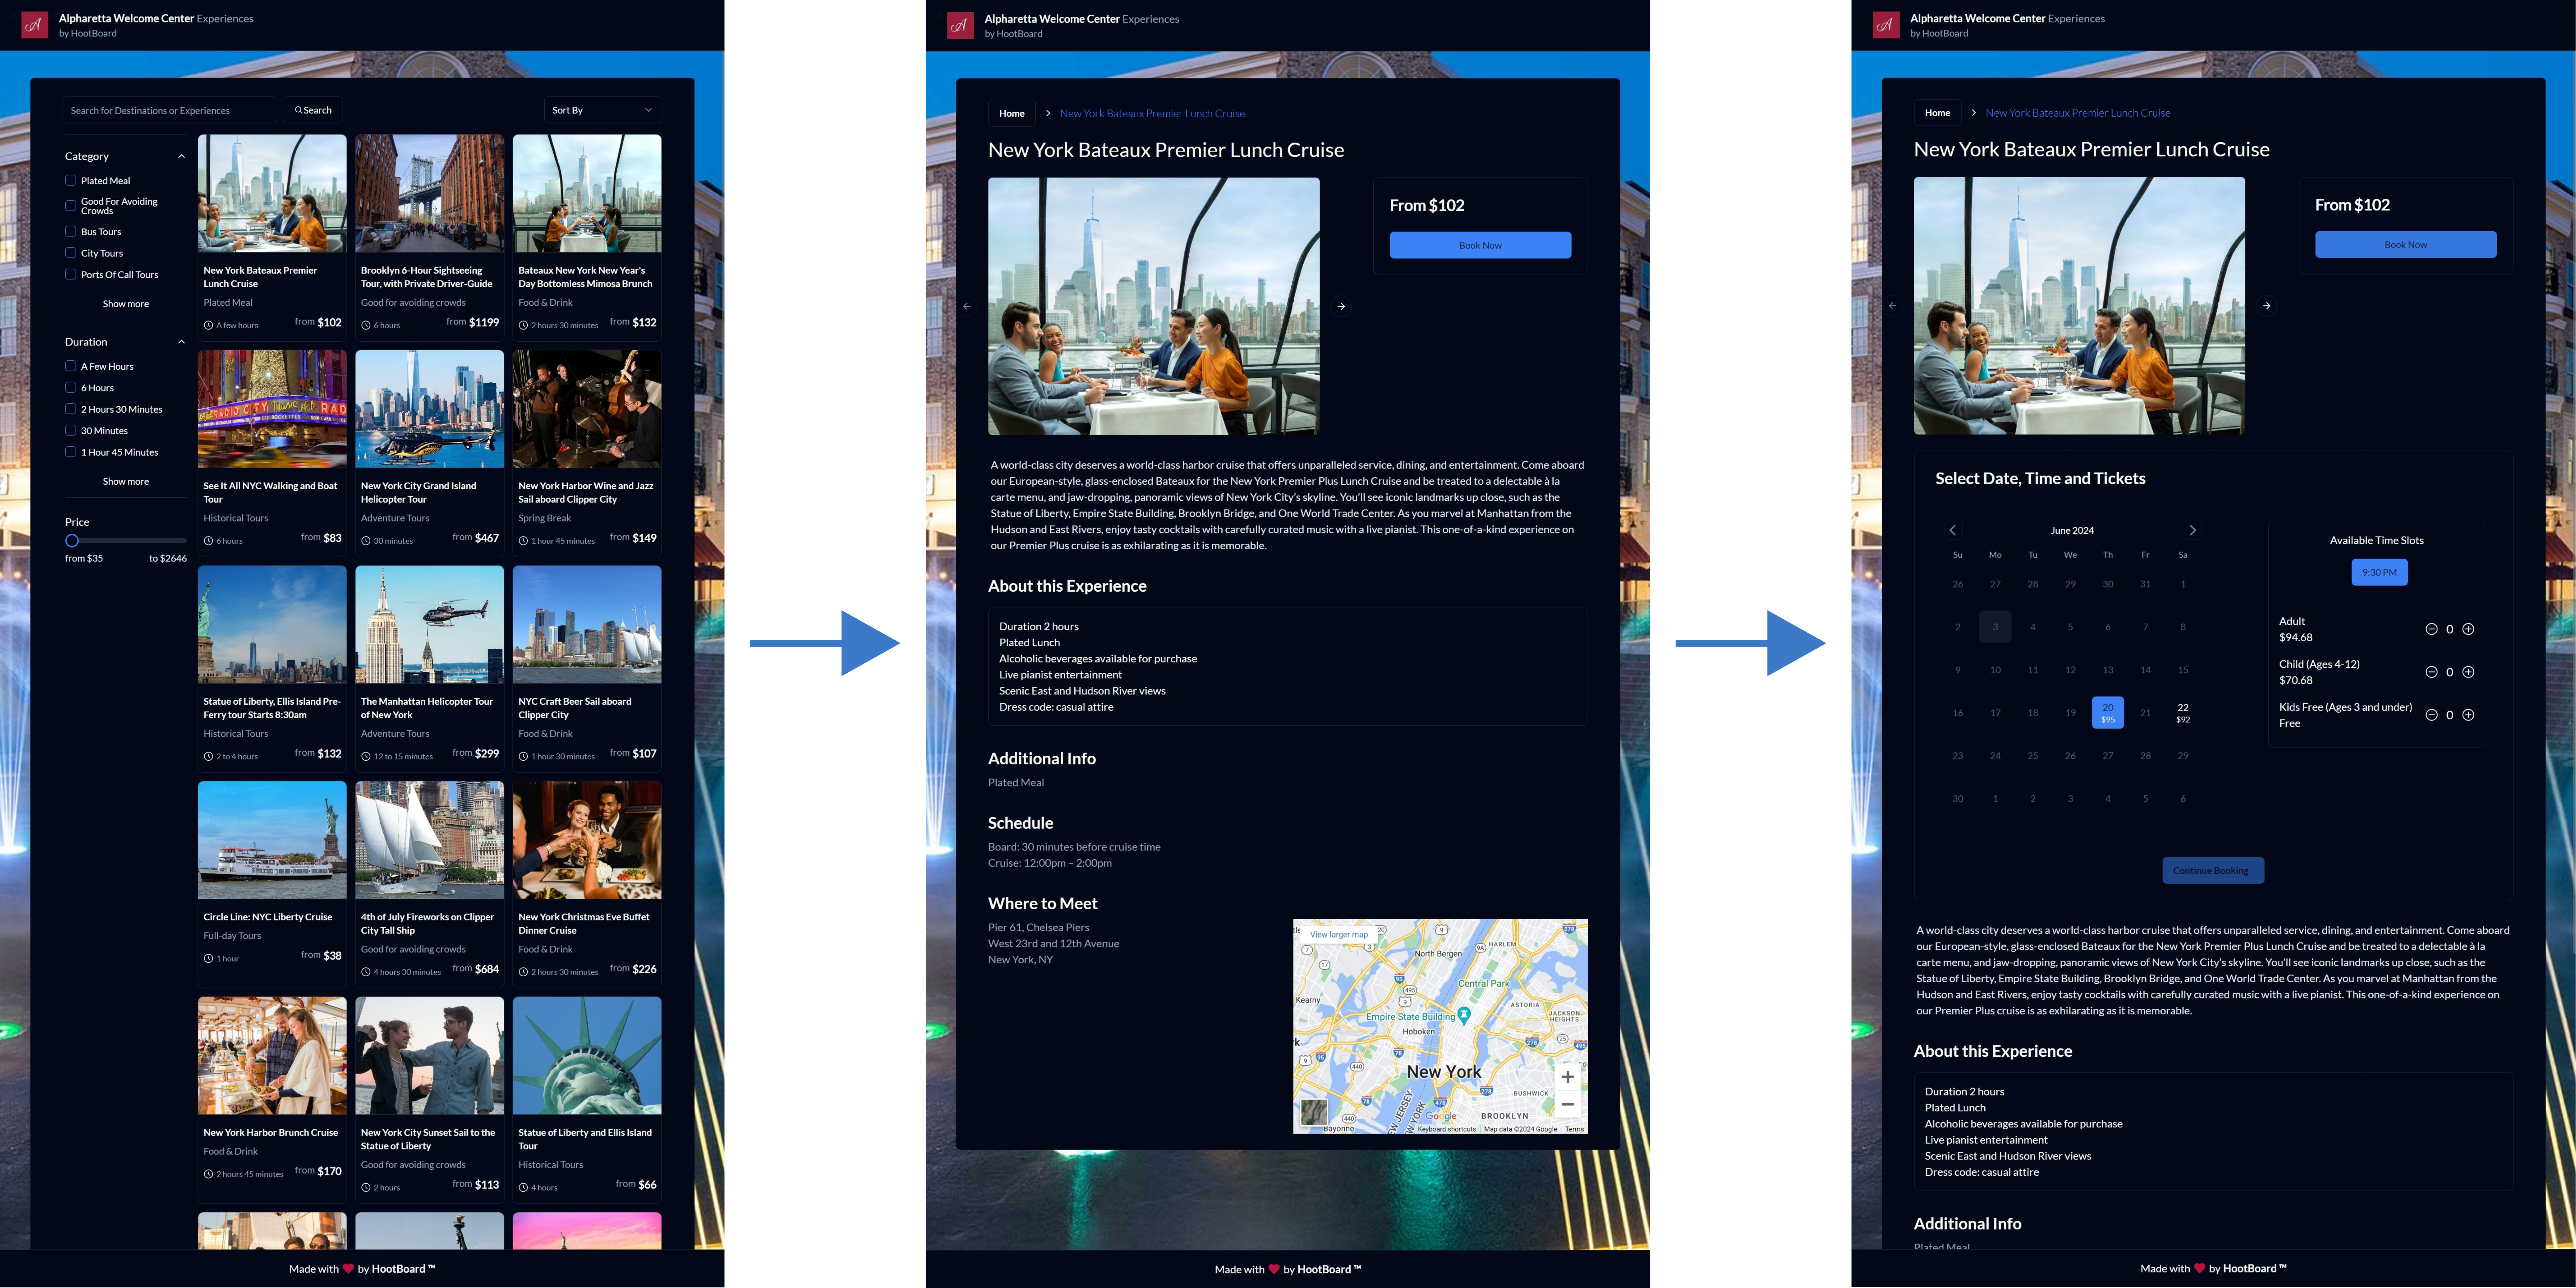
Task: Toggle the 30 Minutes duration filter
Action: [71, 431]
